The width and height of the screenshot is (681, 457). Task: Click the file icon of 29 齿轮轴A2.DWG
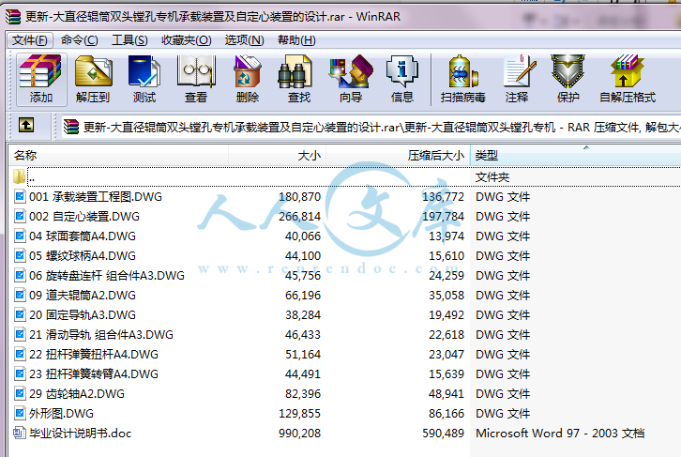[20, 393]
